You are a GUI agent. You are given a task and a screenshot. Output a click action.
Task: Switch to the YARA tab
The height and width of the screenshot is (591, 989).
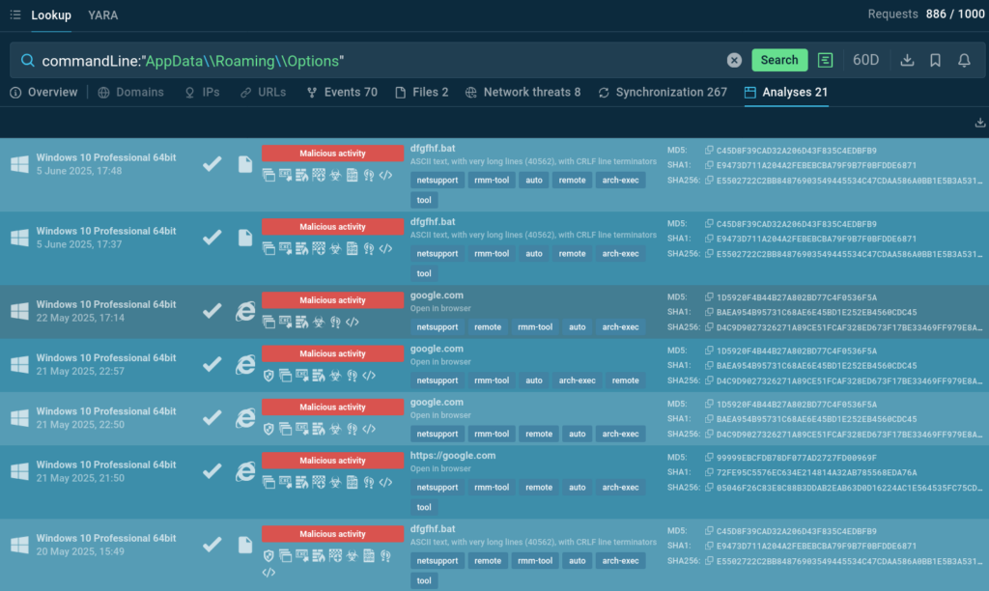(x=102, y=15)
